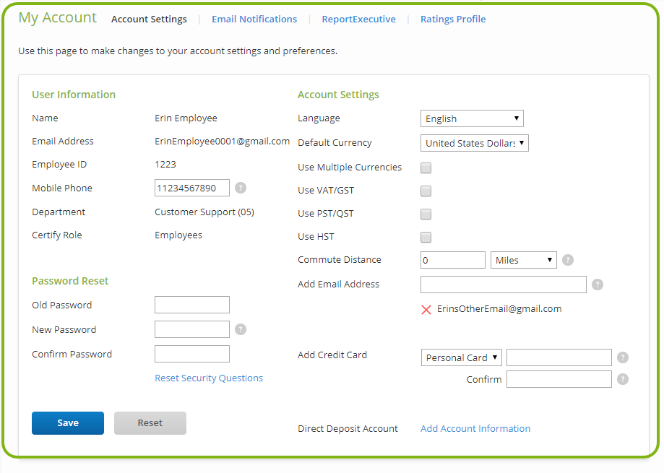Click the help icon next to credit card field
The width and height of the screenshot is (664, 473).
(622, 357)
